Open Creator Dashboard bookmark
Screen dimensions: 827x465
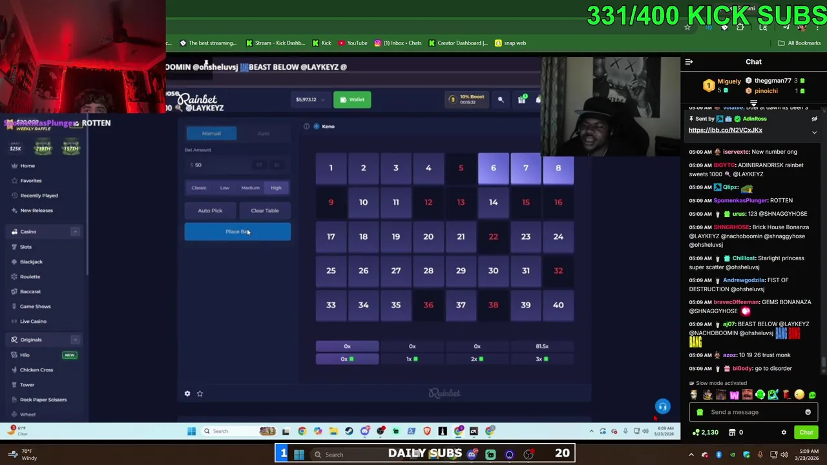click(458, 43)
